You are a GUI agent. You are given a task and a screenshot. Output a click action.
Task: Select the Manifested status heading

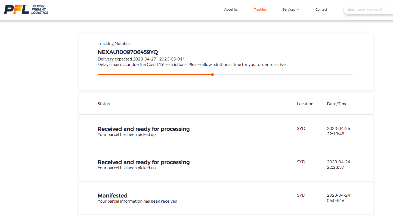pos(112,196)
